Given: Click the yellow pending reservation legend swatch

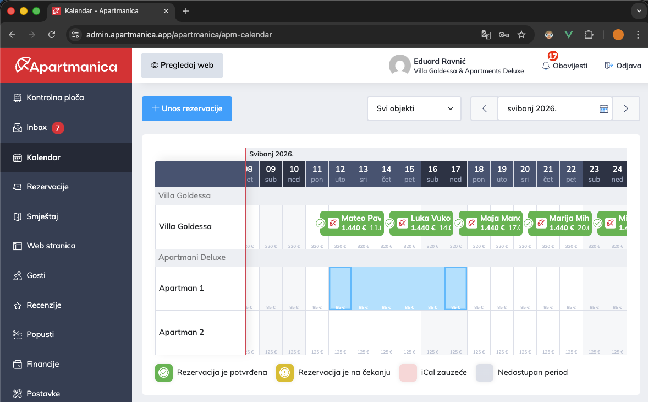Looking at the screenshot, I should coord(285,373).
